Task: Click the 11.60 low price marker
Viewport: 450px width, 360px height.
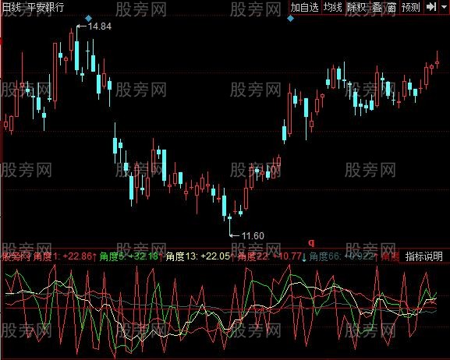Action: click(x=253, y=236)
